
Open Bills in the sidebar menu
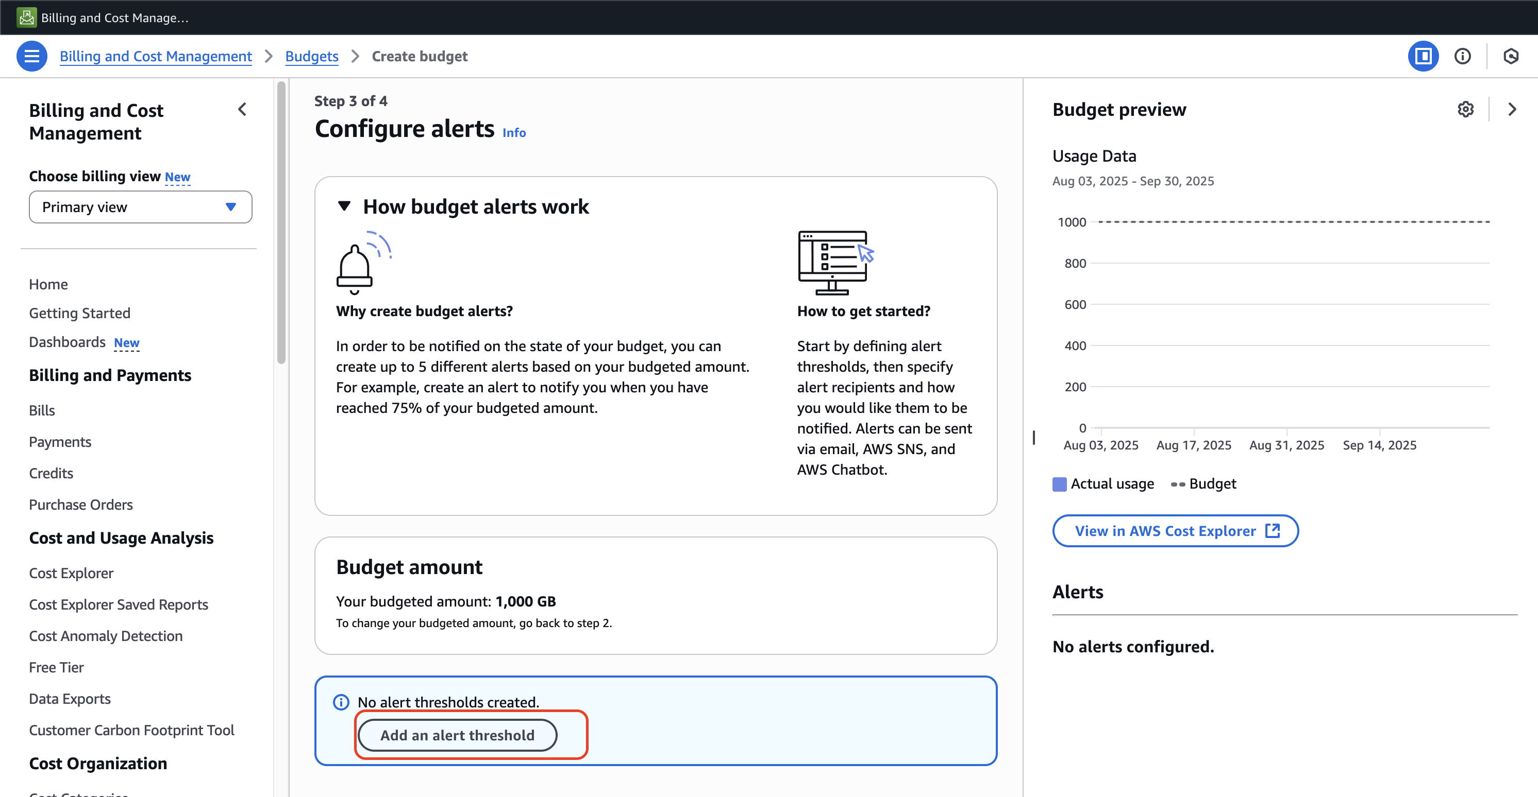click(42, 410)
